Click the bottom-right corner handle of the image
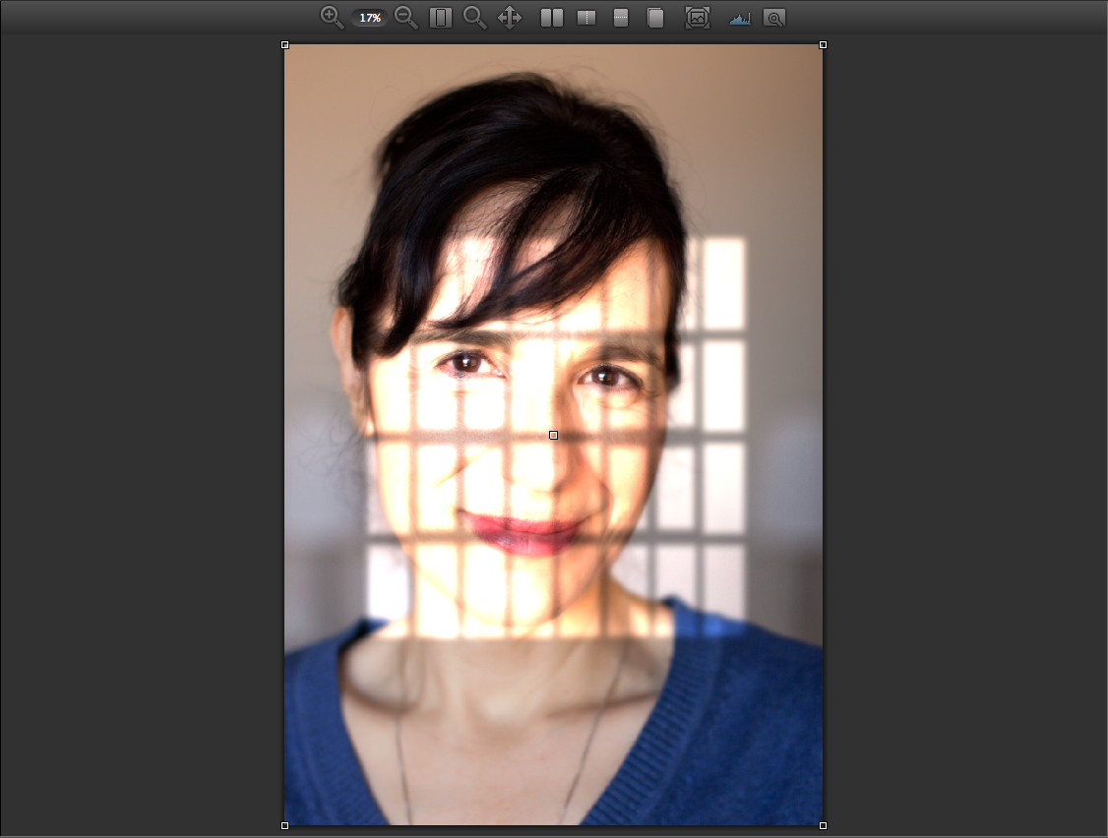The height and width of the screenshot is (838, 1108). click(823, 825)
